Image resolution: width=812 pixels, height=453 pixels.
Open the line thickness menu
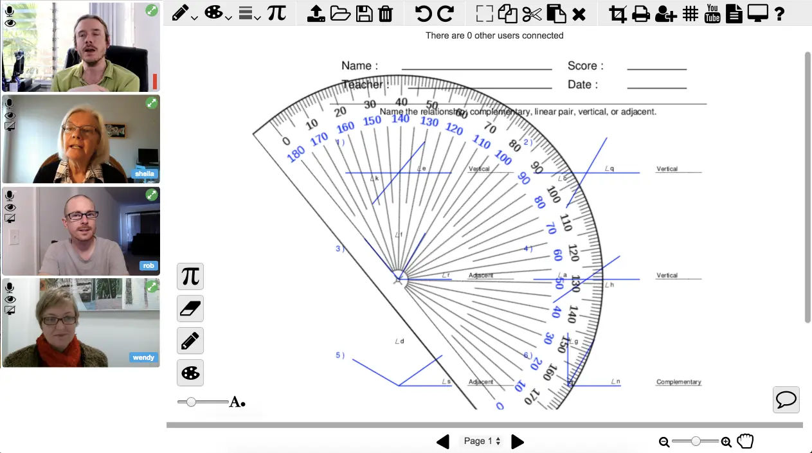[x=249, y=13]
